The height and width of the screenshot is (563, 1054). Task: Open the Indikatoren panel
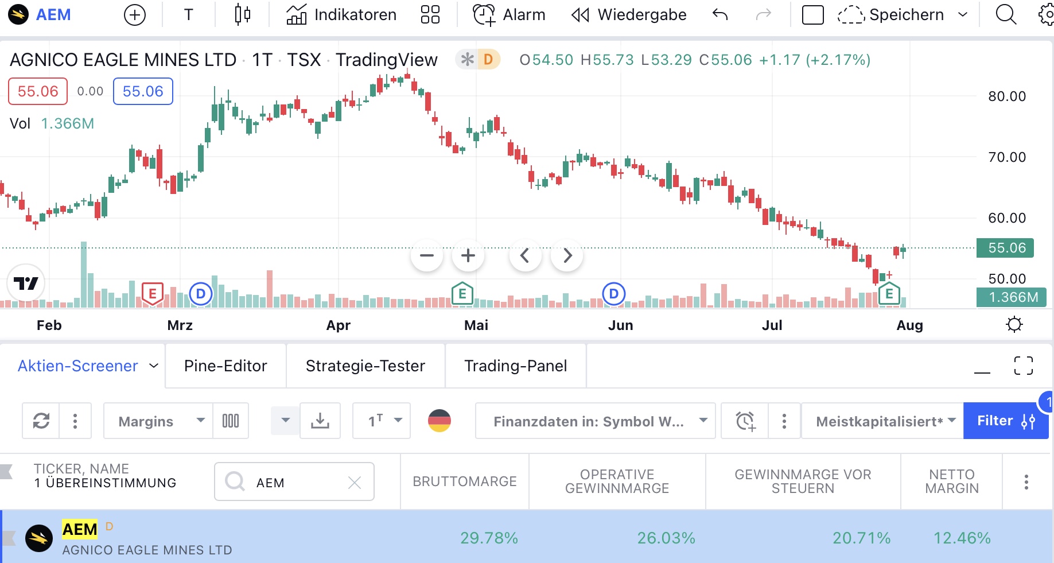342,15
